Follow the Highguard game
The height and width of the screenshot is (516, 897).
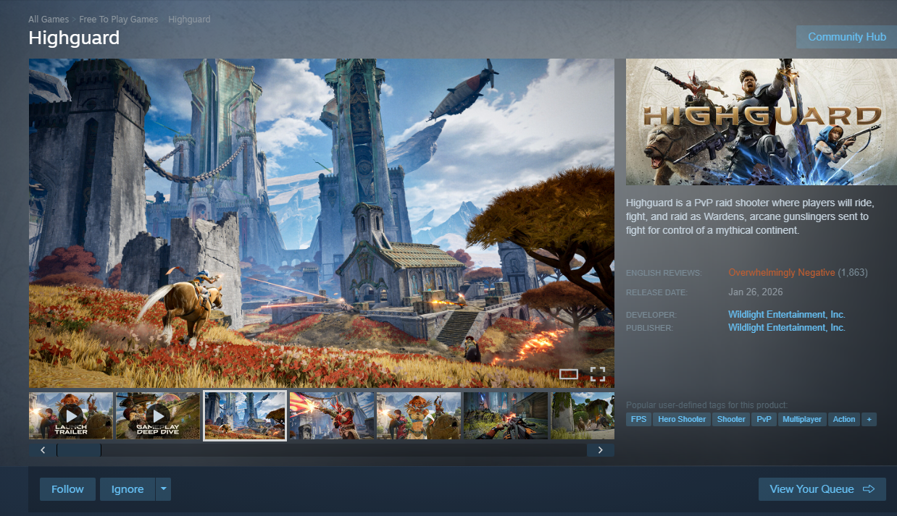(x=67, y=489)
